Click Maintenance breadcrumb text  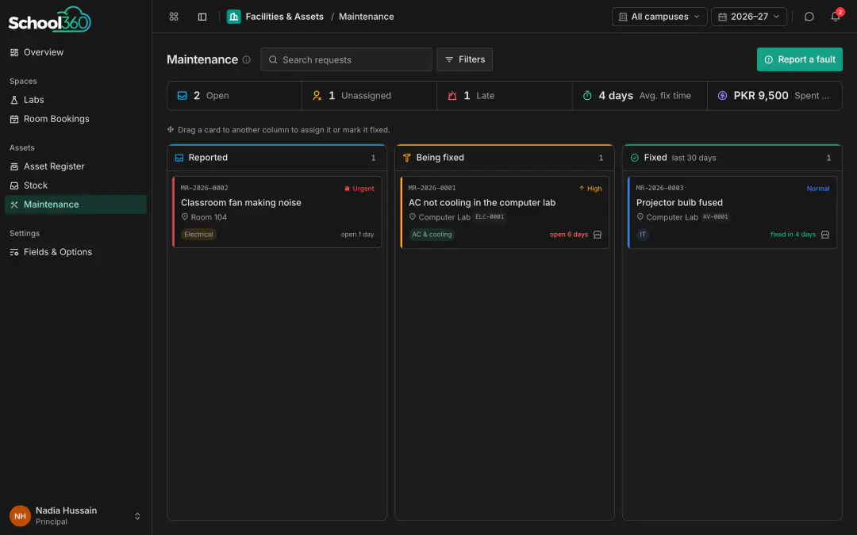[x=366, y=17]
